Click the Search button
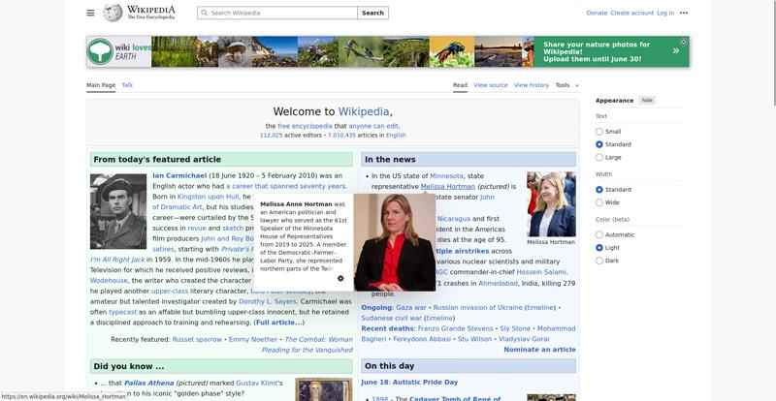The image size is (776, 401). (x=372, y=13)
